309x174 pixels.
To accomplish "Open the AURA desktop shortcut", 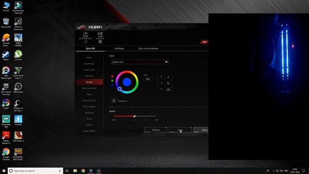I will (x=6, y=104).
